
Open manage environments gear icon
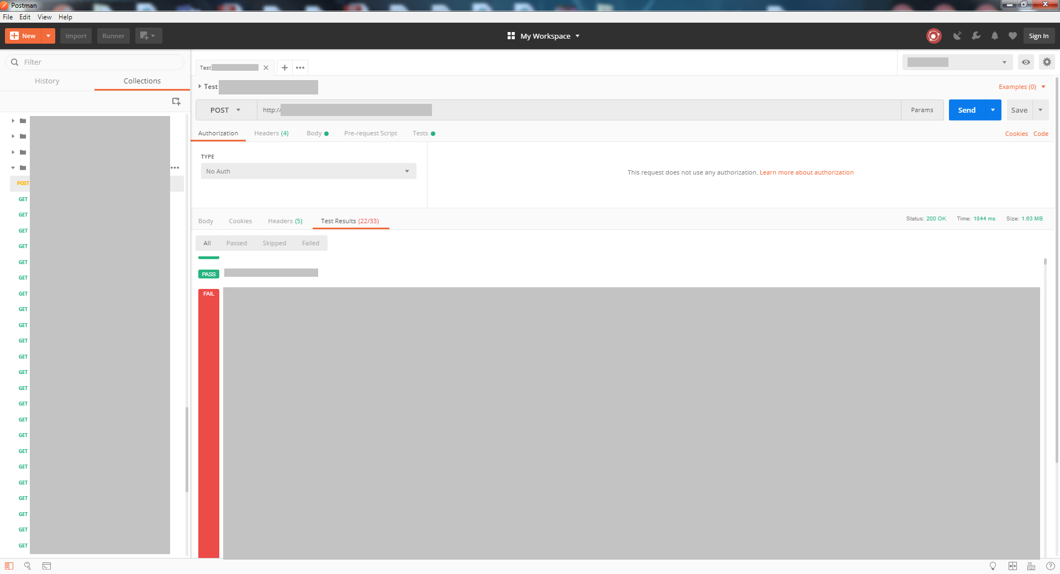pyautogui.click(x=1047, y=62)
